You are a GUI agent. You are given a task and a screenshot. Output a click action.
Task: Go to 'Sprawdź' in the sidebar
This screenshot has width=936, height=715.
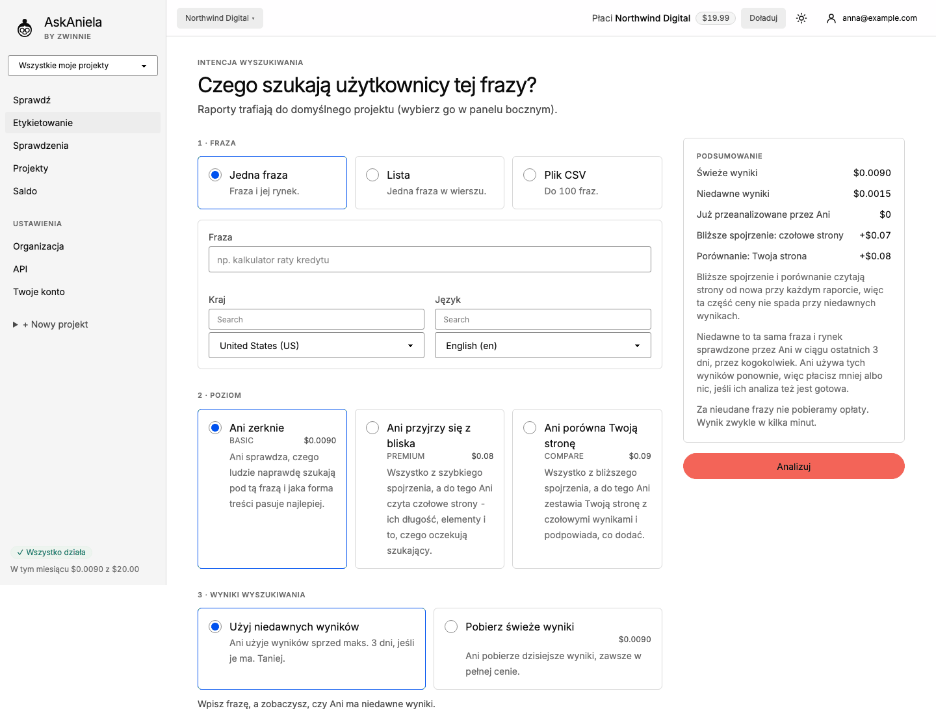pos(83,100)
